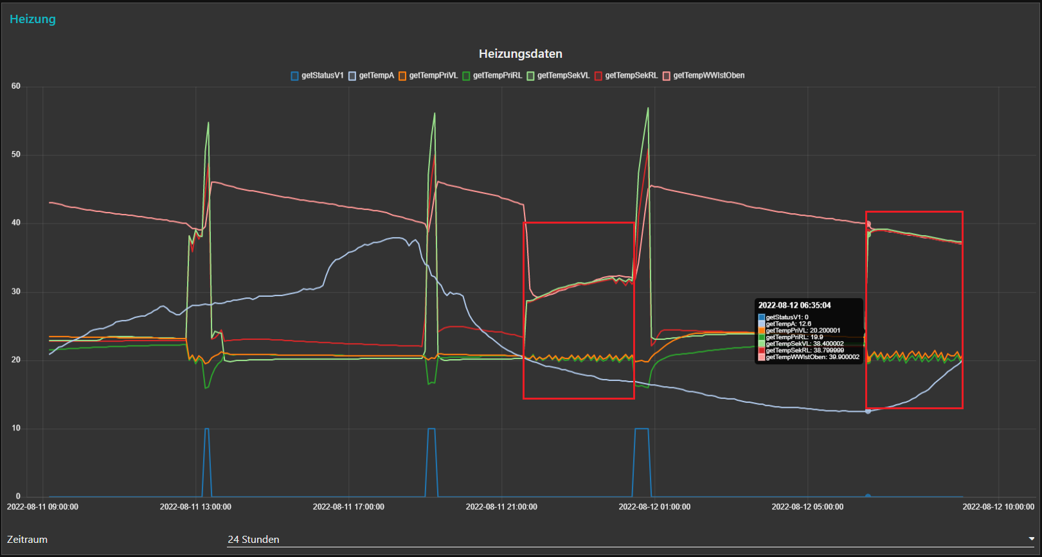Click x-axis label 2022-08-11 13:00:00
Screen dimensions: 1042x557
(195, 507)
